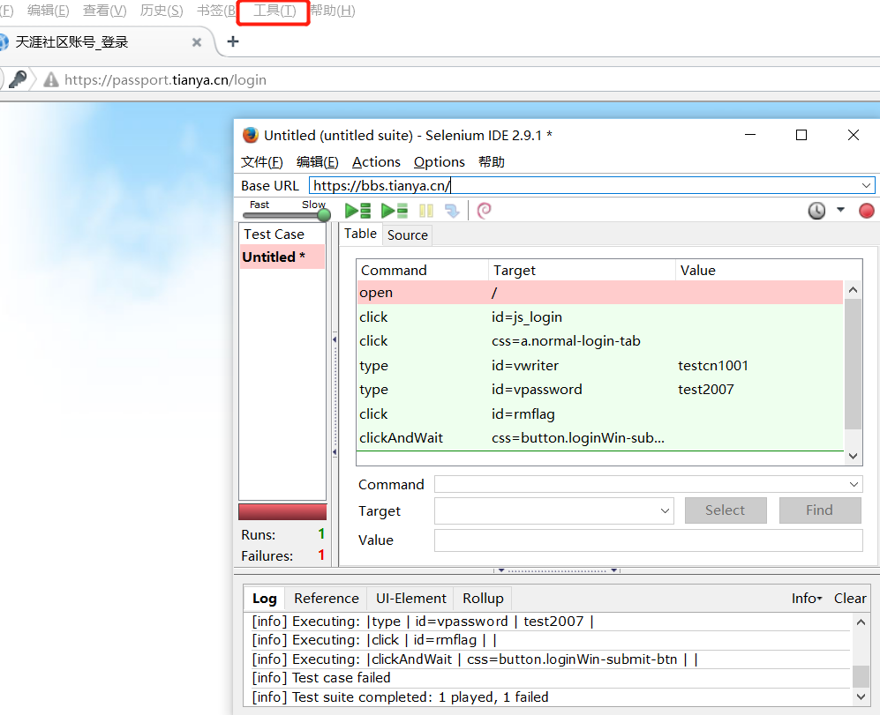
Task: Switch to the Source tab
Action: tap(408, 235)
